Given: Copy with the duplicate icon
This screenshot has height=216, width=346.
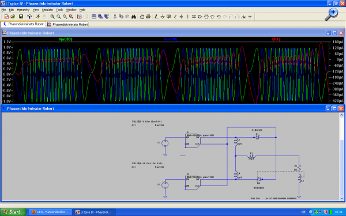Looking at the screenshot, I should pyautogui.click(x=121, y=17).
